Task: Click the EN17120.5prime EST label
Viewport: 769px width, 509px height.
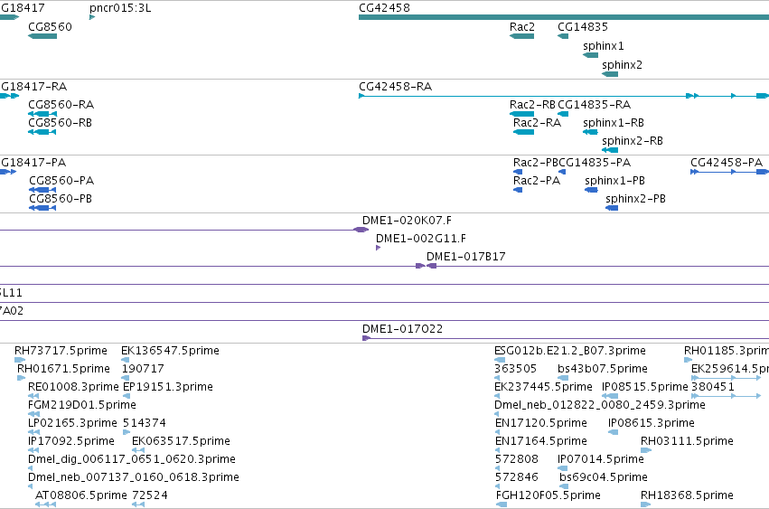Action: coord(541,423)
